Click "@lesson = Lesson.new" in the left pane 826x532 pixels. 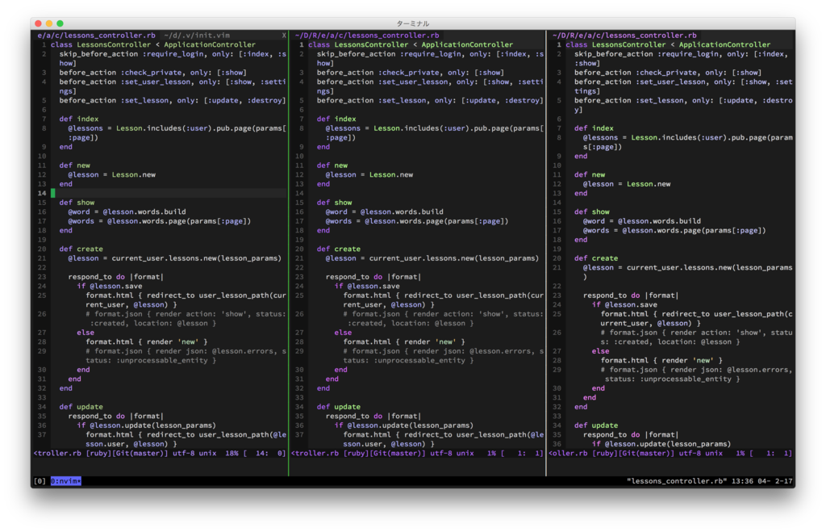click(x=111, y=174)
